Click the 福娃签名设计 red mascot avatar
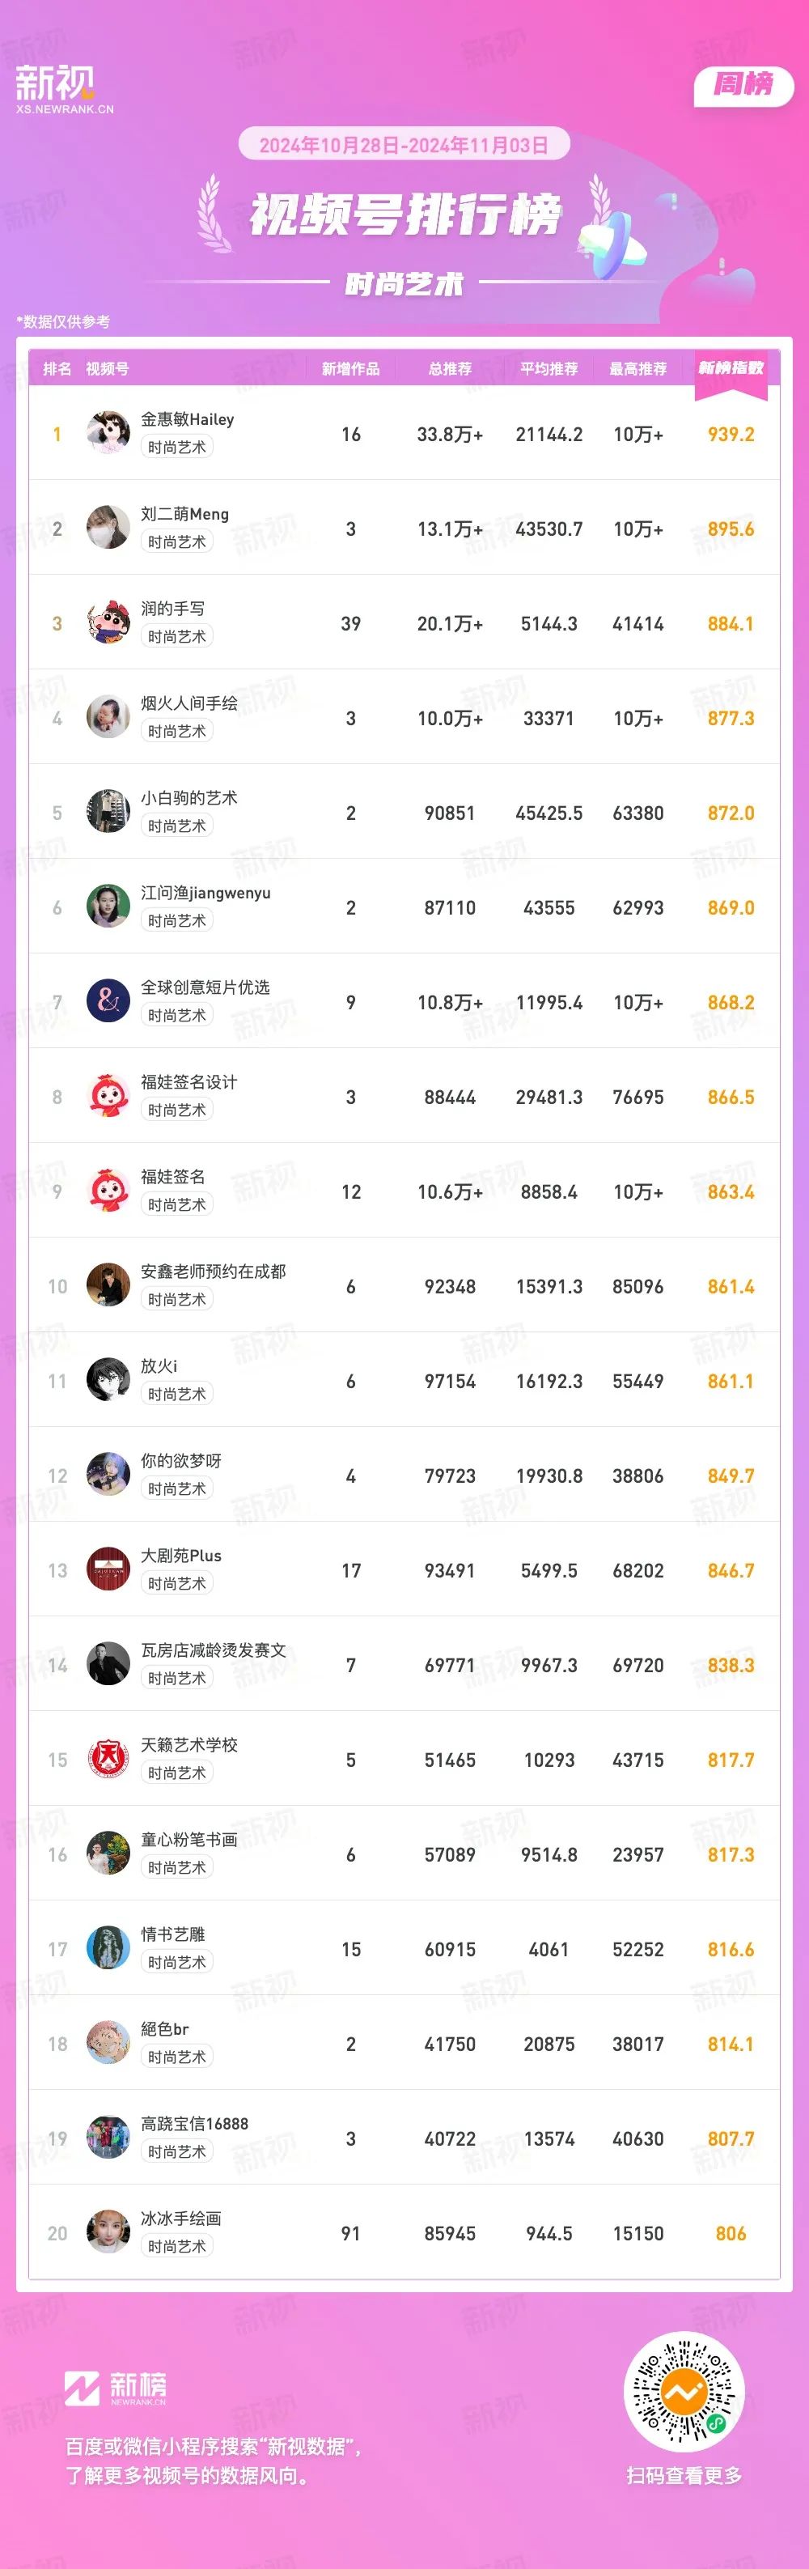This screenshot has width=809, height=2569. [108, 1095]
